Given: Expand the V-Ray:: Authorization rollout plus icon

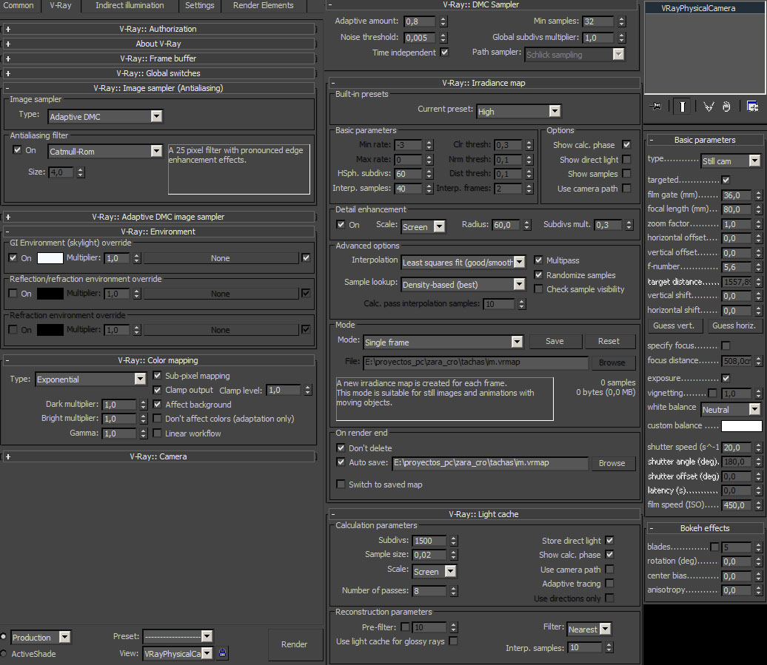Looking at the screenshot, I should click(8, 30).
